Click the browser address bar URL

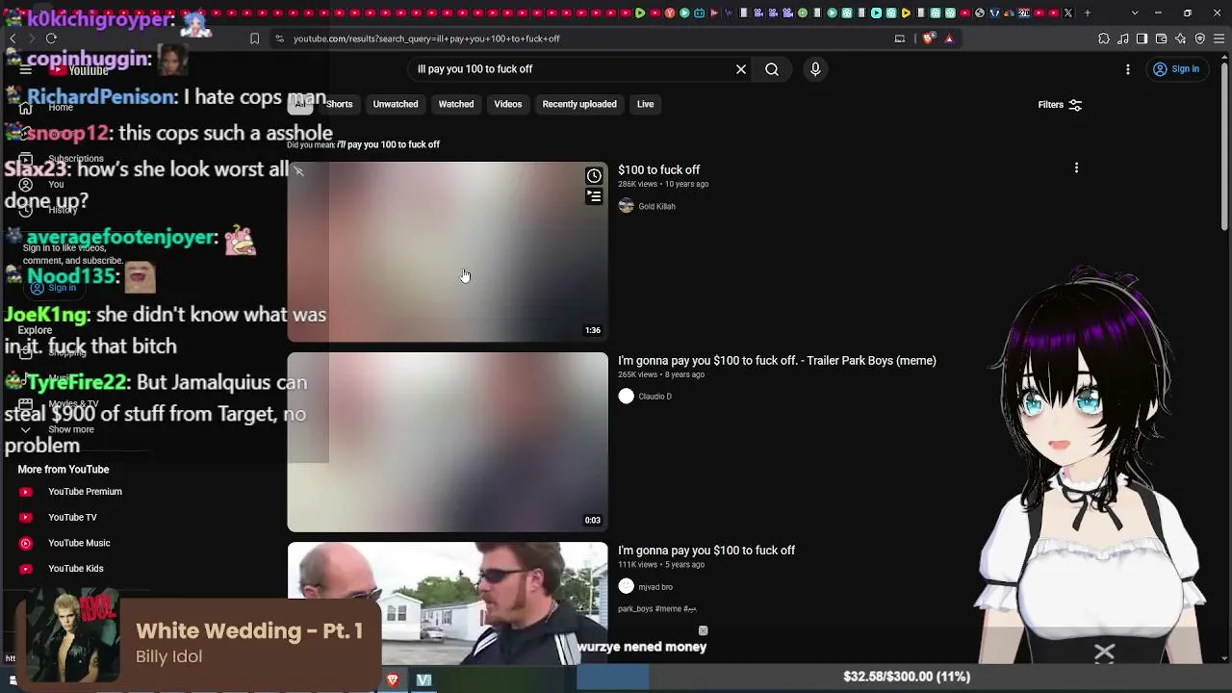click(426, 38)
